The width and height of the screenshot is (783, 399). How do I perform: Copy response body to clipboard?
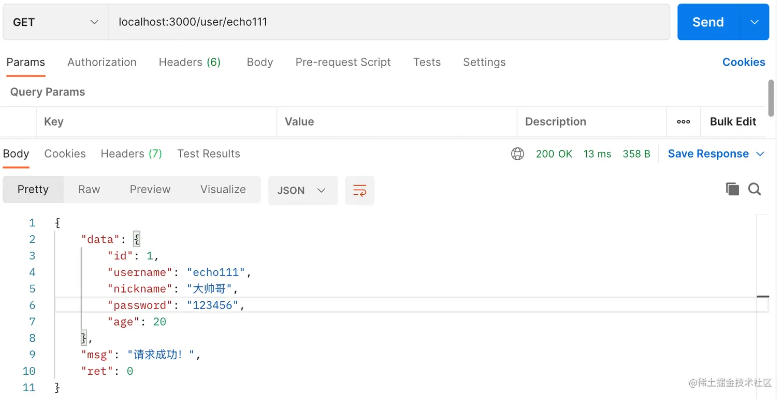pyautogui.click(x=732, y=189)
